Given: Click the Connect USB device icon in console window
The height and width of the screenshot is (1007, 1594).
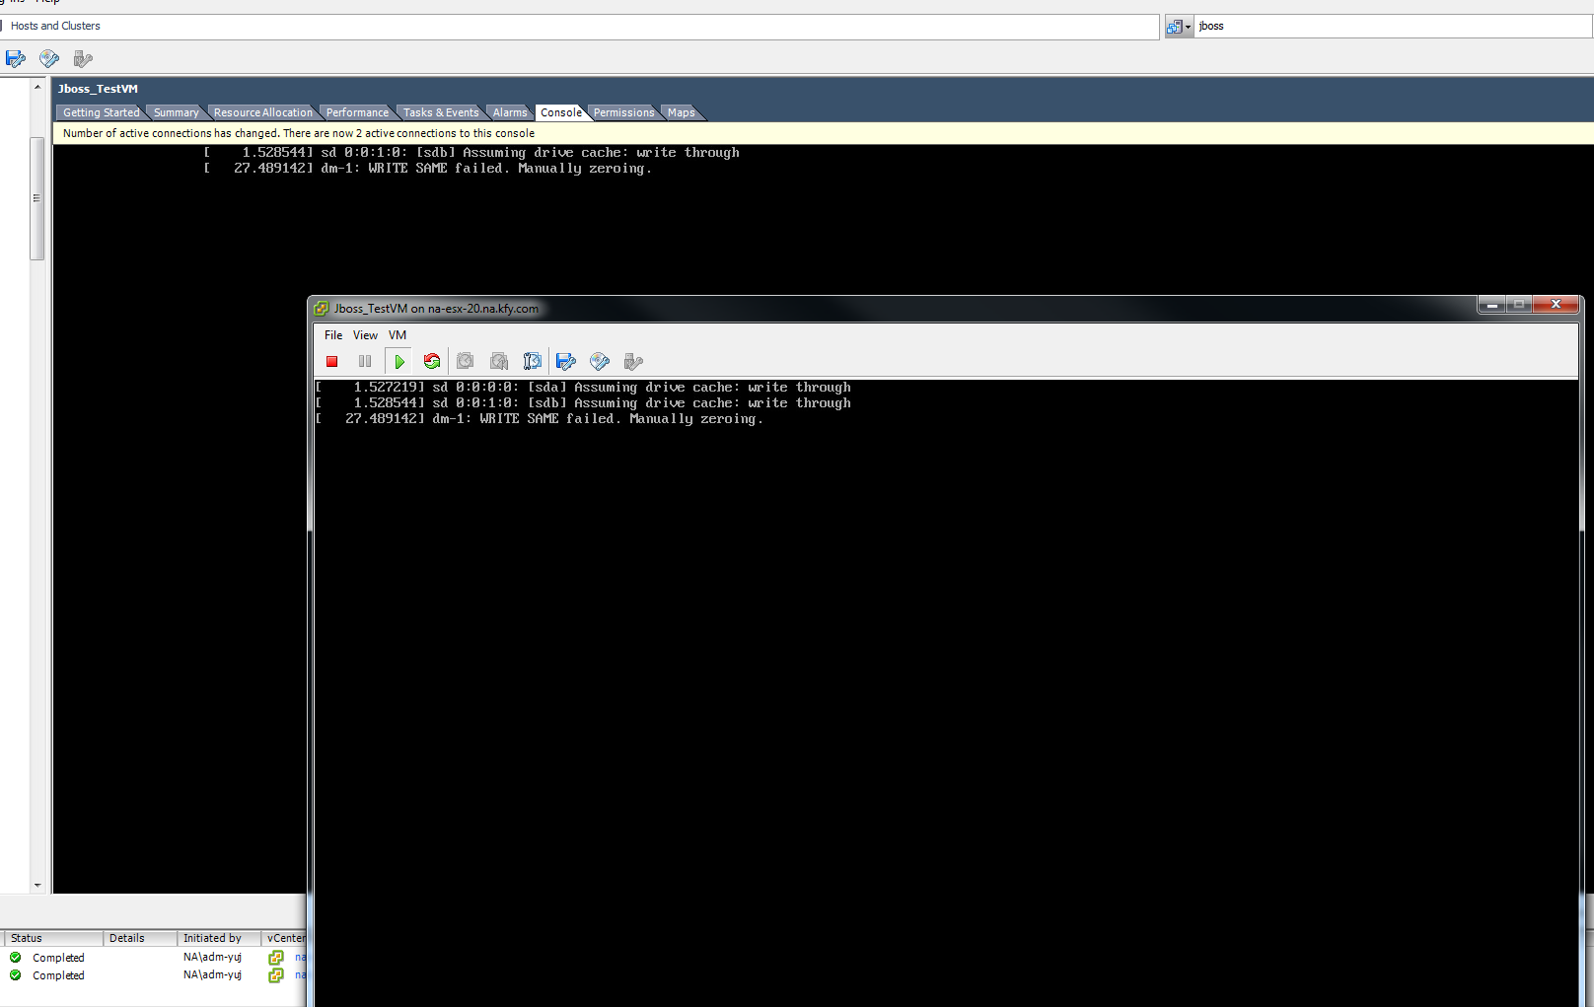Looking at the screenshot, I should coord(633,362).
